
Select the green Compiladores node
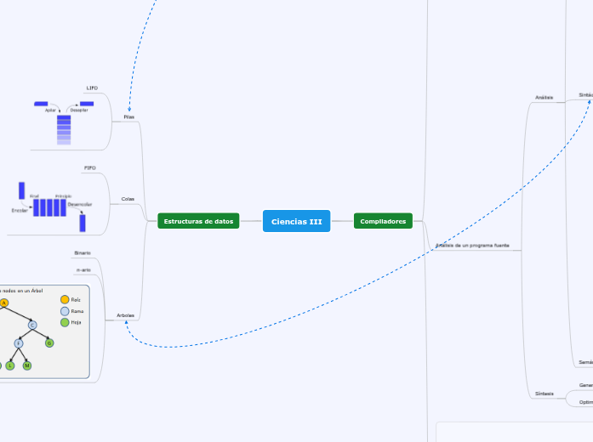[x=383, y=221]
